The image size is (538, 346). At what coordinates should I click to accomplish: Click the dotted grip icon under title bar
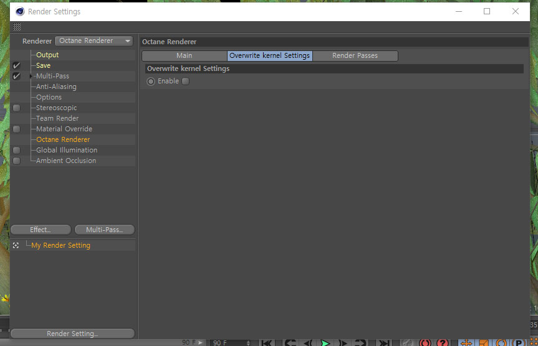pyautogui.click(x=17, y=27)
